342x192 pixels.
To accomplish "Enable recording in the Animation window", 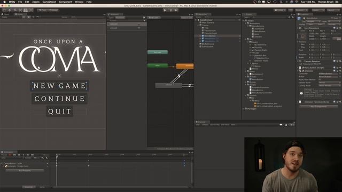I will [x=10, y=155].
